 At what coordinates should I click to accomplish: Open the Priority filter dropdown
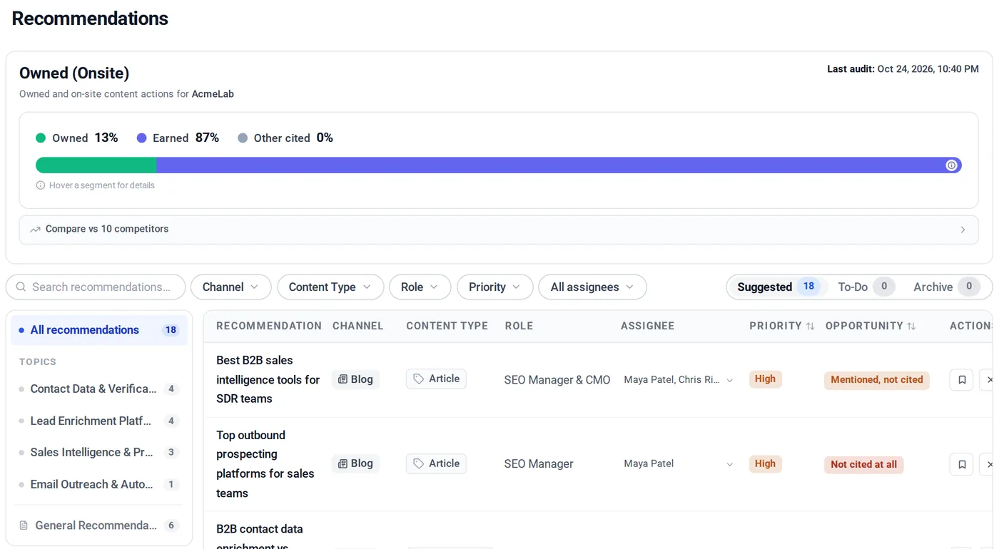point(495,287)
